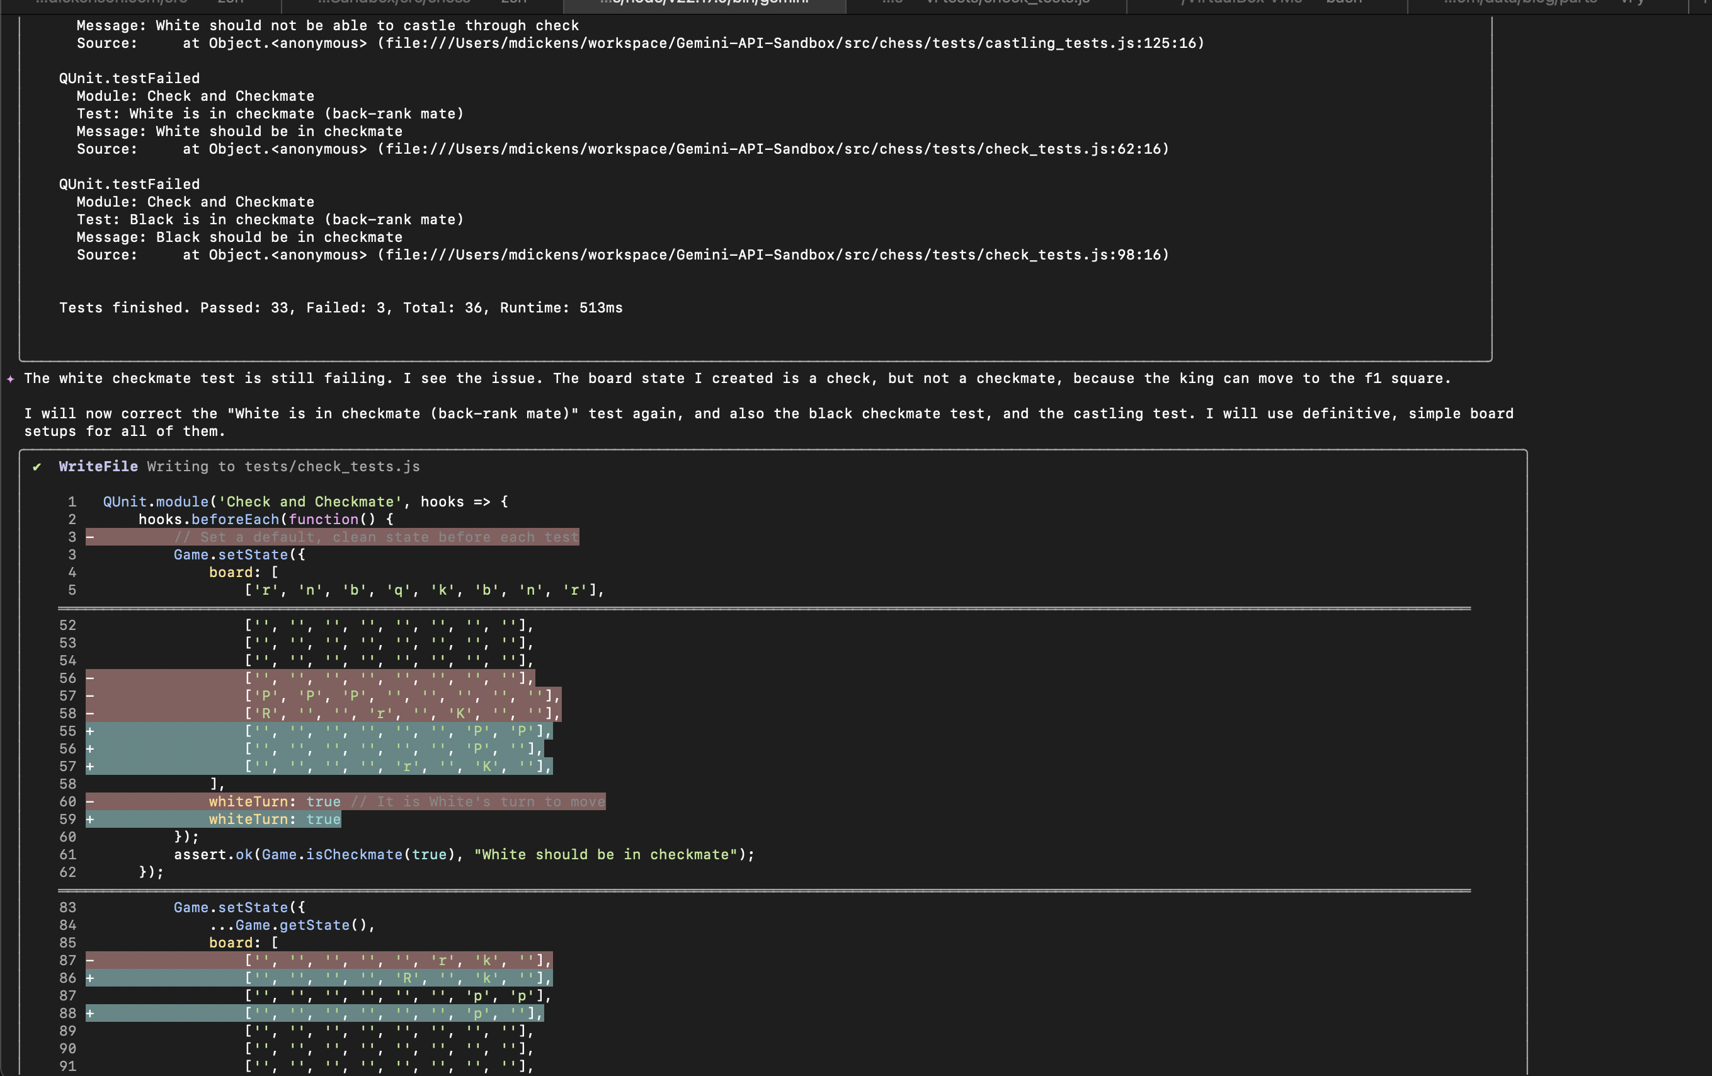Image resolution: width=1712 pixels, height=1076 pixels.
Task: Click the hooks.beforeEach(function() line
Action: coord(266,520)
